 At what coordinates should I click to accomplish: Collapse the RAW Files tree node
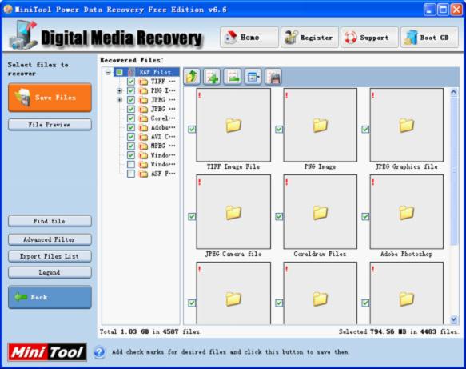[x=108, y=72]
